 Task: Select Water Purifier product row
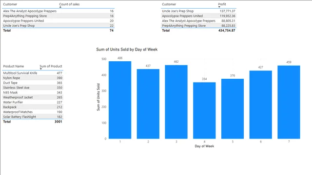pos(33,102)
